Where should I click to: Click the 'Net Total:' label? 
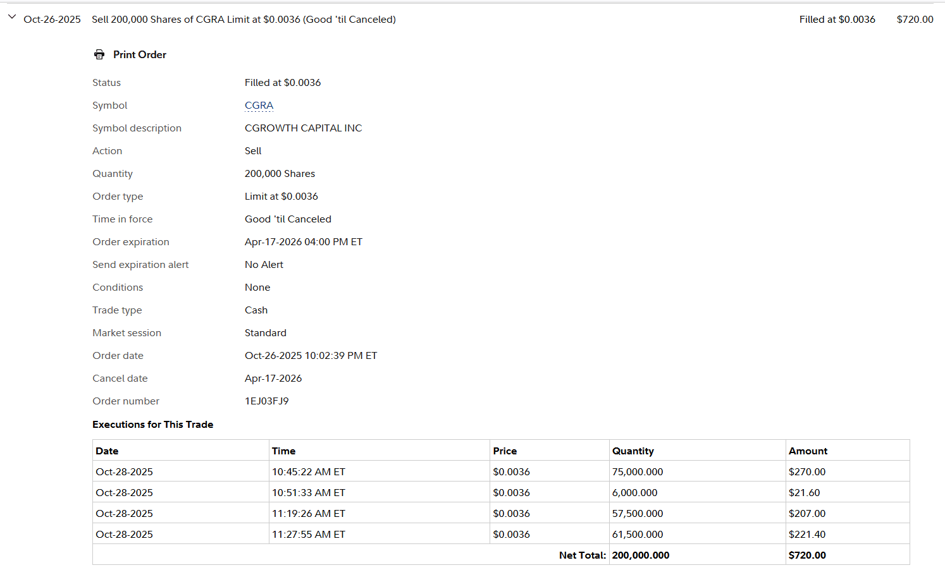pyautogui.click(x=583, y=555)
